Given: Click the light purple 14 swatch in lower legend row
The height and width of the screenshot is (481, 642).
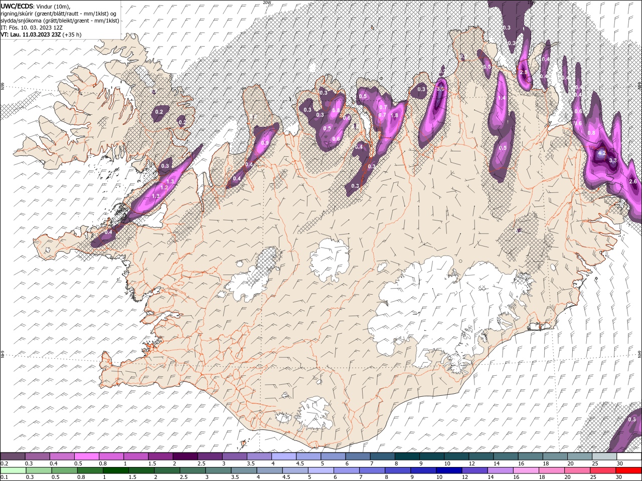Looking at the screenshot, I should [x=500, y=470].
